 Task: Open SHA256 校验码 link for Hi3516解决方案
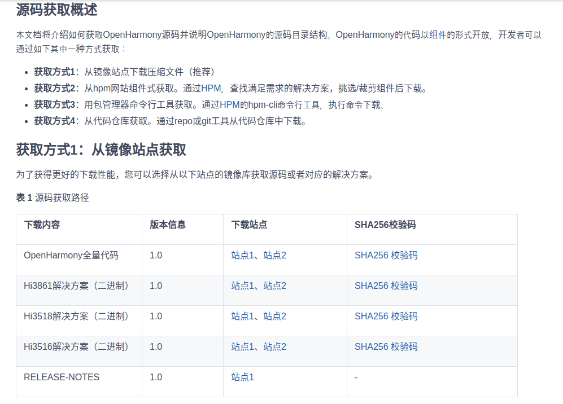point(386,346)
